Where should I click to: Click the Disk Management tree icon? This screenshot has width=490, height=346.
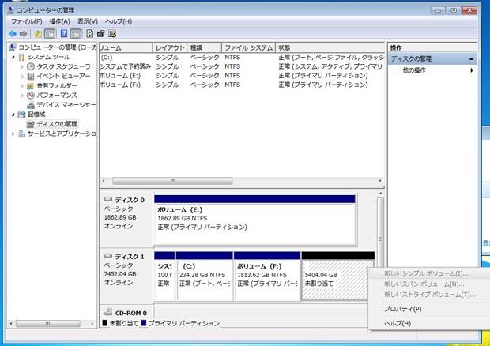coord(30,124)
